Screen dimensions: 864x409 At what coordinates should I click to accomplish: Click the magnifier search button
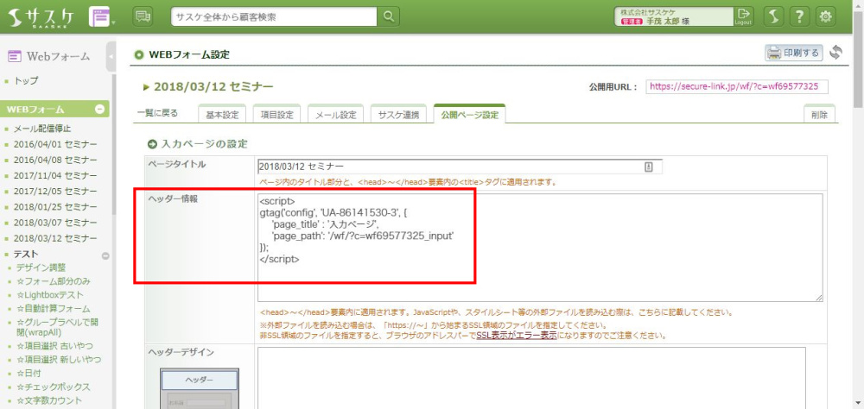pyautogui.click(x=389, y=16)
